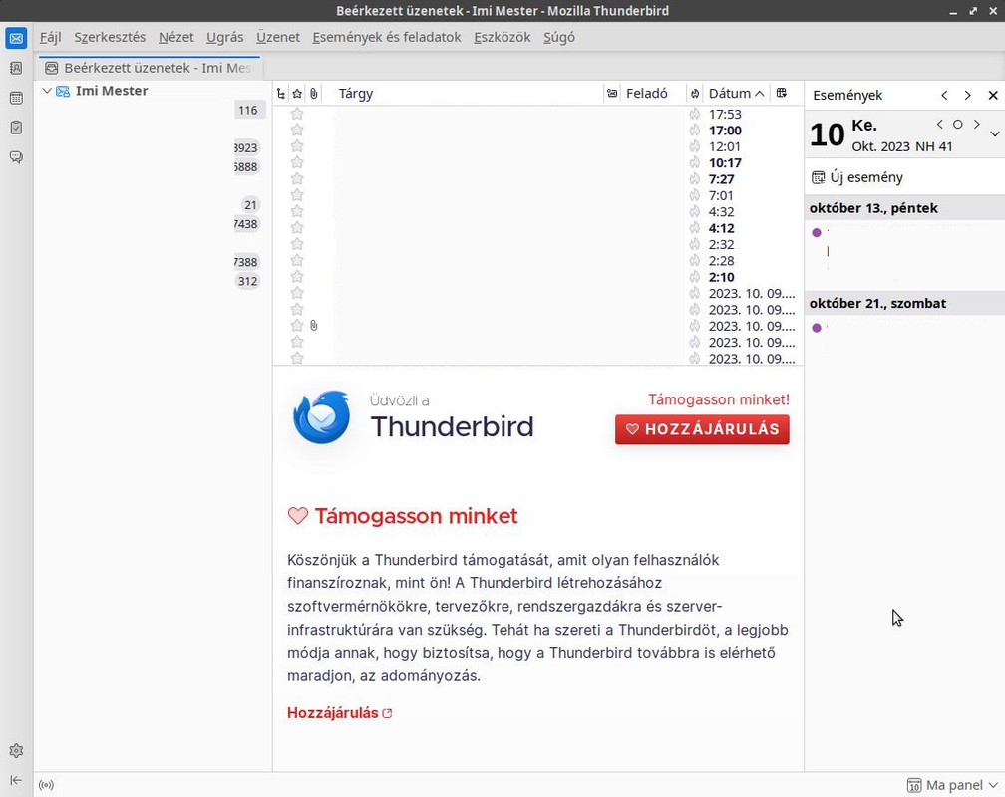Image resolution: width=1005 pixels, height=797 pixels.
Task: Open the Üzenet menu
Action: pos(278,37)
